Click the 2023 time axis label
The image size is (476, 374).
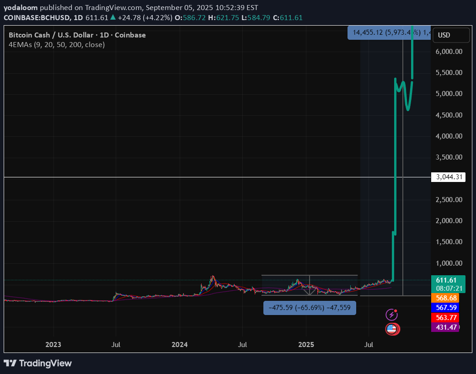(x=53, y=345)
